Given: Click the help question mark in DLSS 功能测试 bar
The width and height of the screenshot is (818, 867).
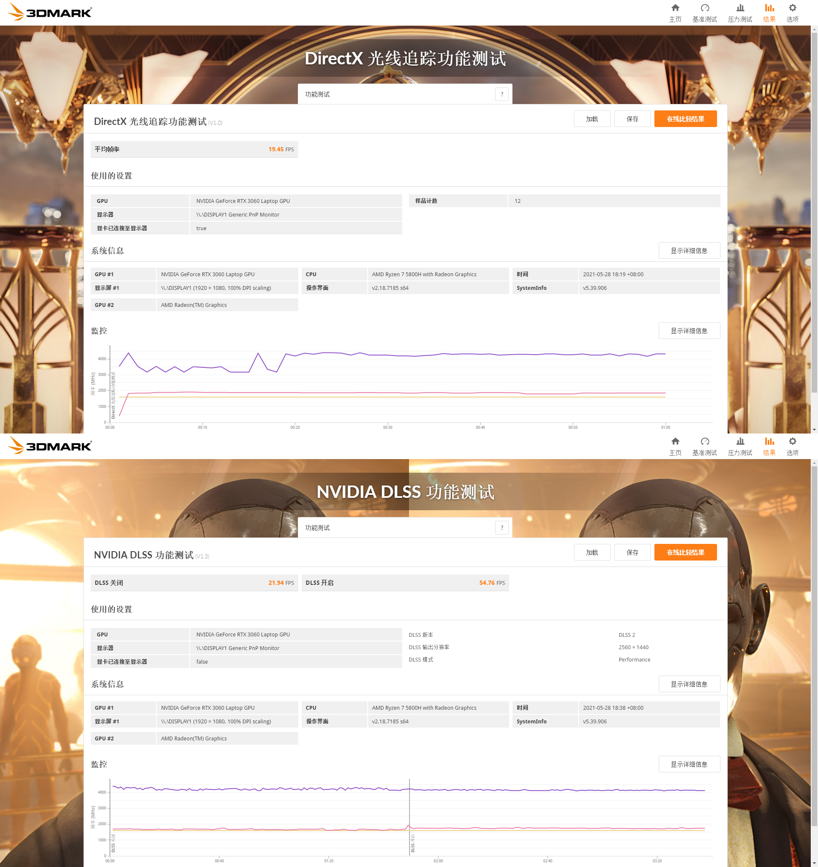Looking at the screenshot, I should point(501,528).
